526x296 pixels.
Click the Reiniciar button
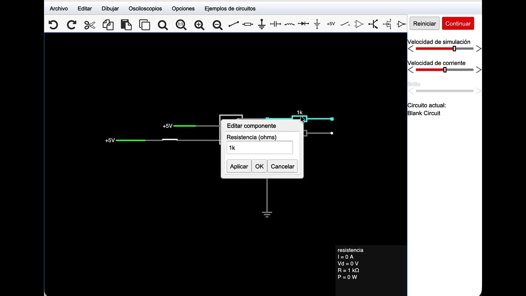pos(424,23)
